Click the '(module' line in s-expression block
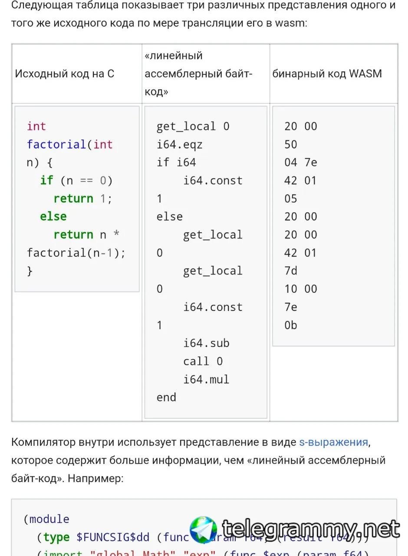 pyautogui.click(x=46, y=519)
